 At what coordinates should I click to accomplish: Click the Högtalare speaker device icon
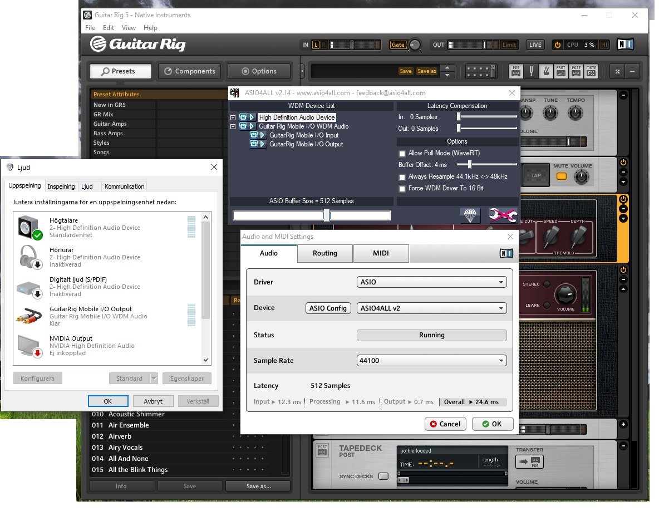click(x=29, y=227)
